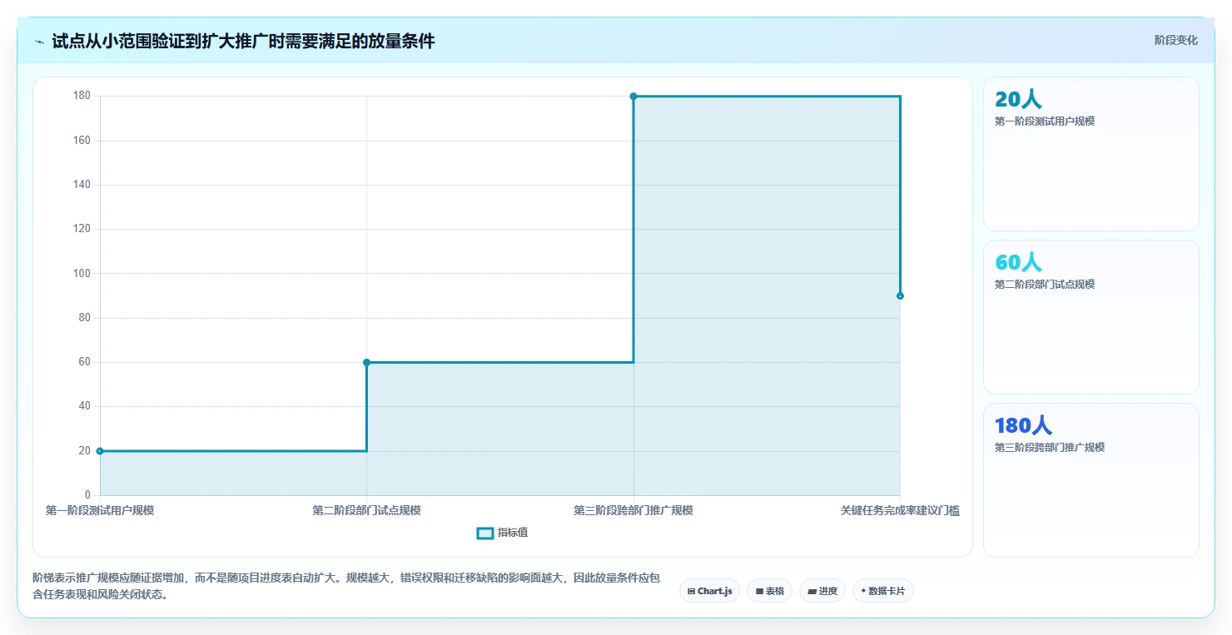Click the 数据卡片 tag pill
The image size is (1232, 635).
883,591
